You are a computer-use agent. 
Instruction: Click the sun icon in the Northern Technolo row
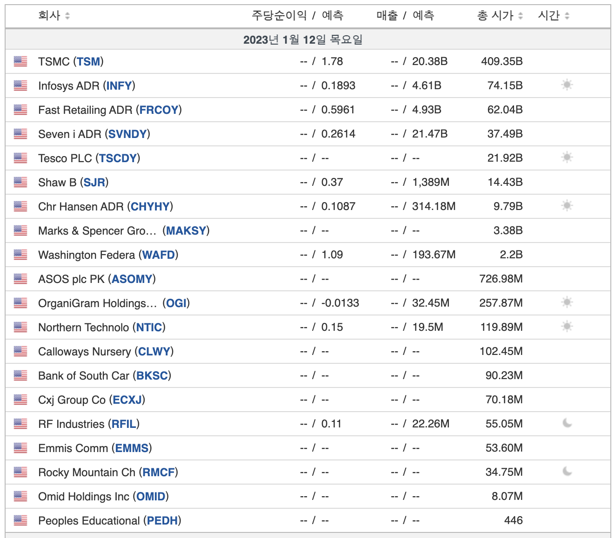(x=567, y=327)
